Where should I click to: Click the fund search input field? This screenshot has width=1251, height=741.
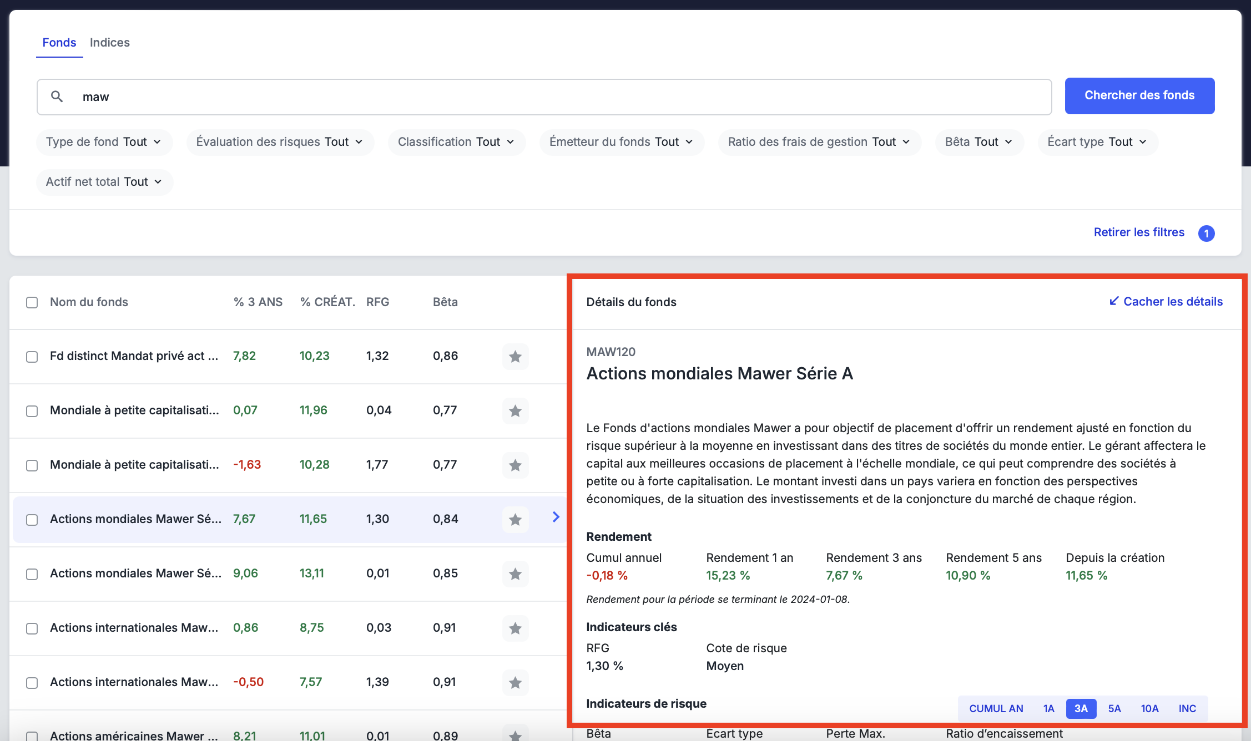tap(544, 97)
